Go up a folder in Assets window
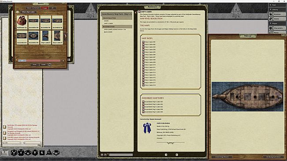 [17, 12]
